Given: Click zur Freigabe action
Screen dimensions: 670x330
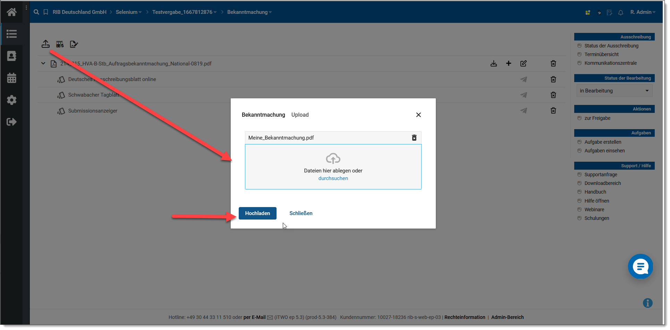Looking at the screenshot, I should click(597, 118).
